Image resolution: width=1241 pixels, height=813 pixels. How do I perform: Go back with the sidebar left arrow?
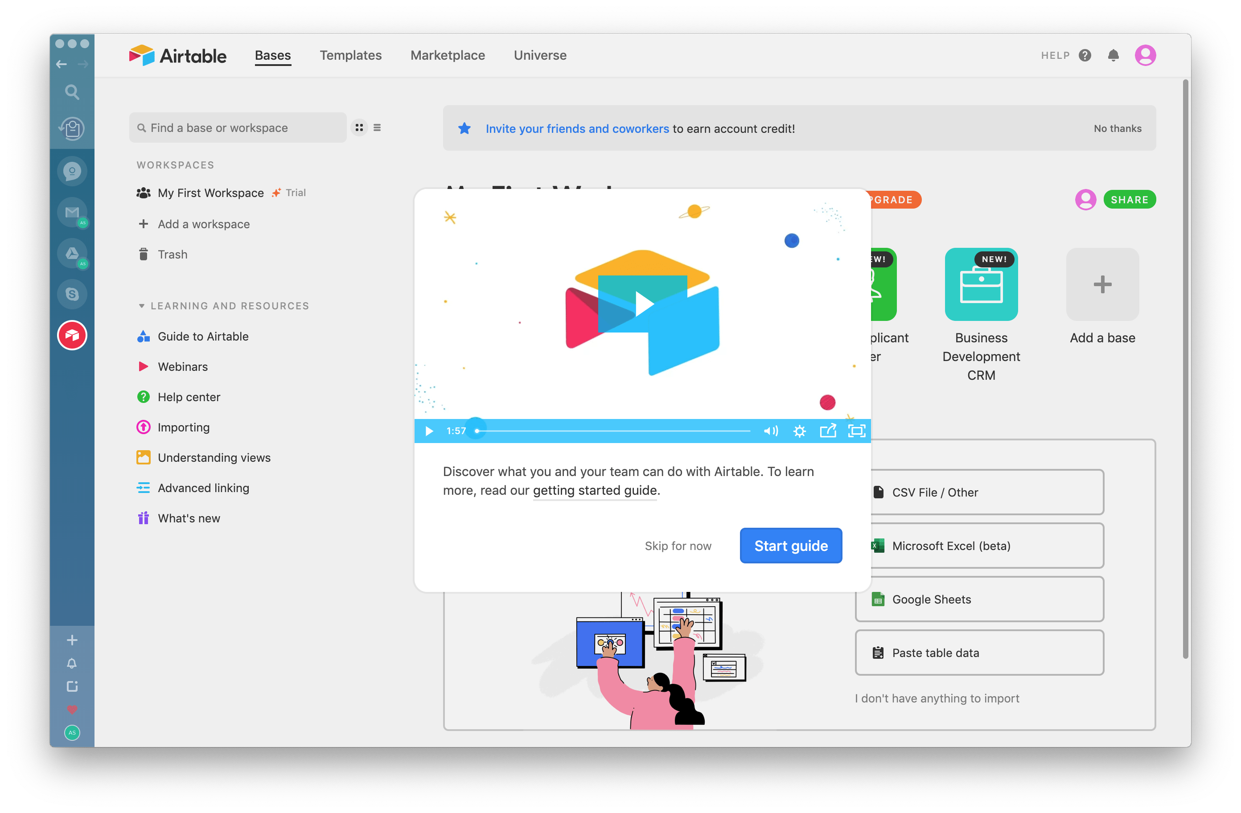[62, 64]
